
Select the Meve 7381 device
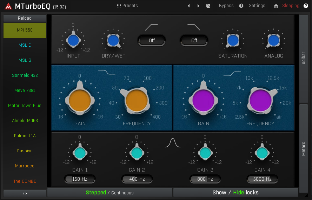coord(25,91)
